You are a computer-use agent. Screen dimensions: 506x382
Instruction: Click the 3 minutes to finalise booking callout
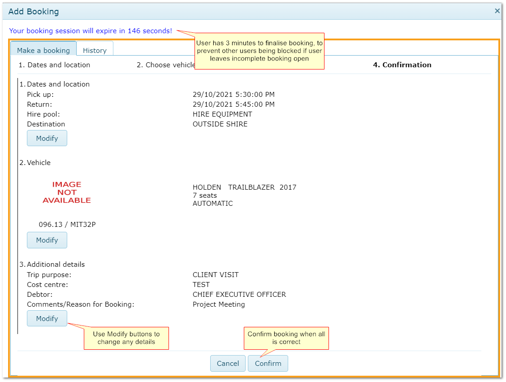click(x=259, y=51)
